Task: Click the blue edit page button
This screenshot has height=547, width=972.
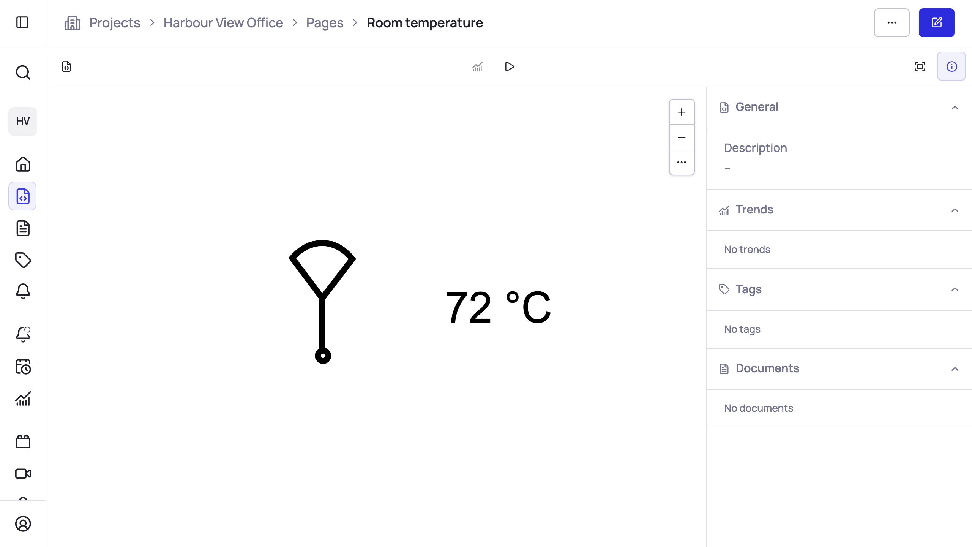Action: [936, 23]
